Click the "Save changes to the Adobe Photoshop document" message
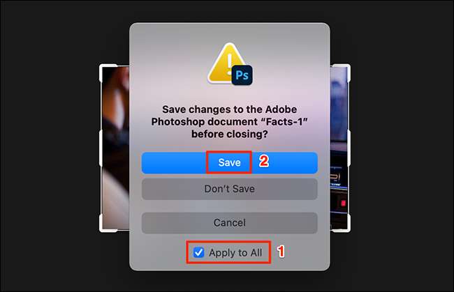This screenshot has width=454, height=292. 229,121
